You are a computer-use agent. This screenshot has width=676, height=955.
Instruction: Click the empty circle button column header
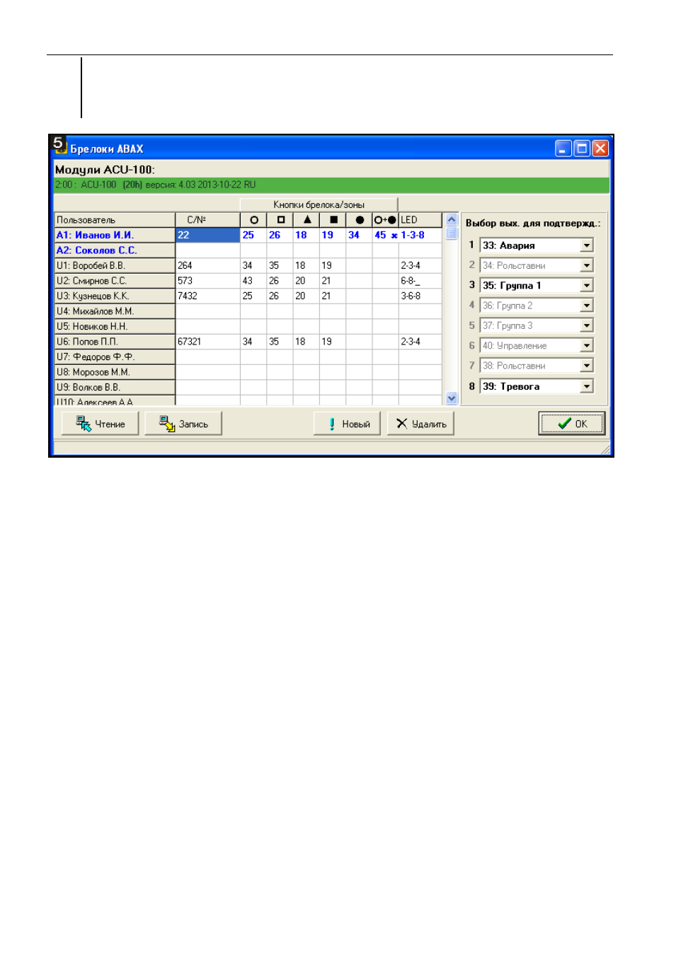tap(253, 220)
